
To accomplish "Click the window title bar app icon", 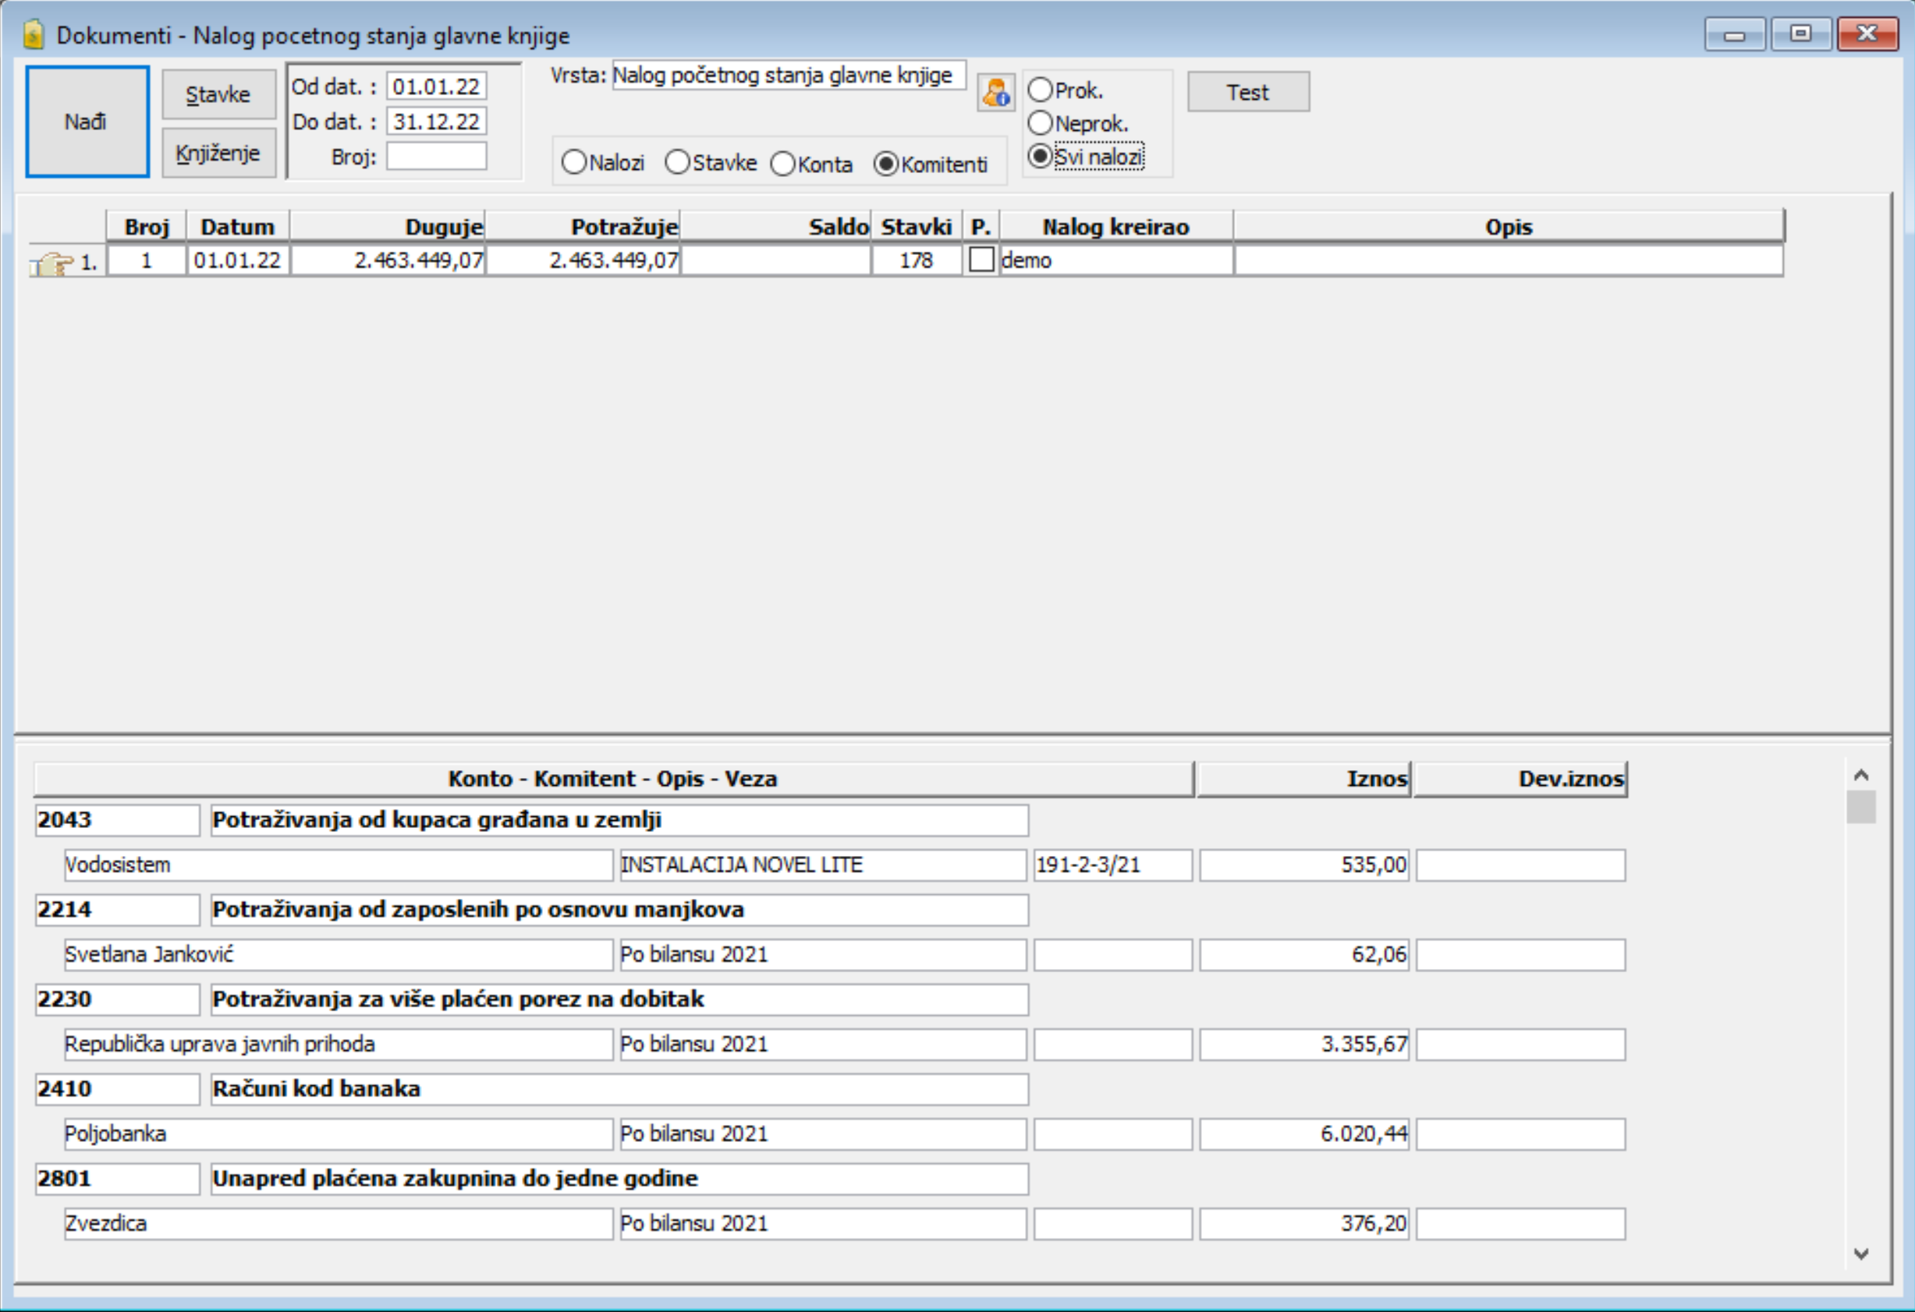I will pyautogui.click(x=33, y=34).
